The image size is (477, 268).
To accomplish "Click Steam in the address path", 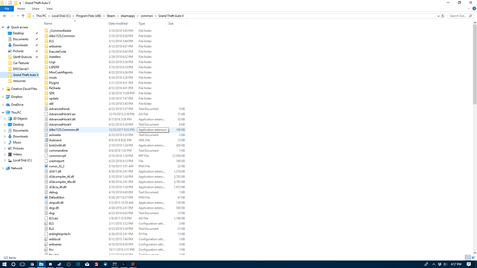I will 111,16.
